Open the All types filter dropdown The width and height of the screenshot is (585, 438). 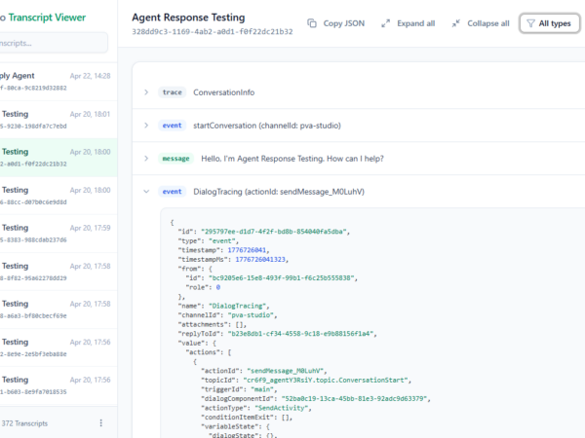(550, 23)
